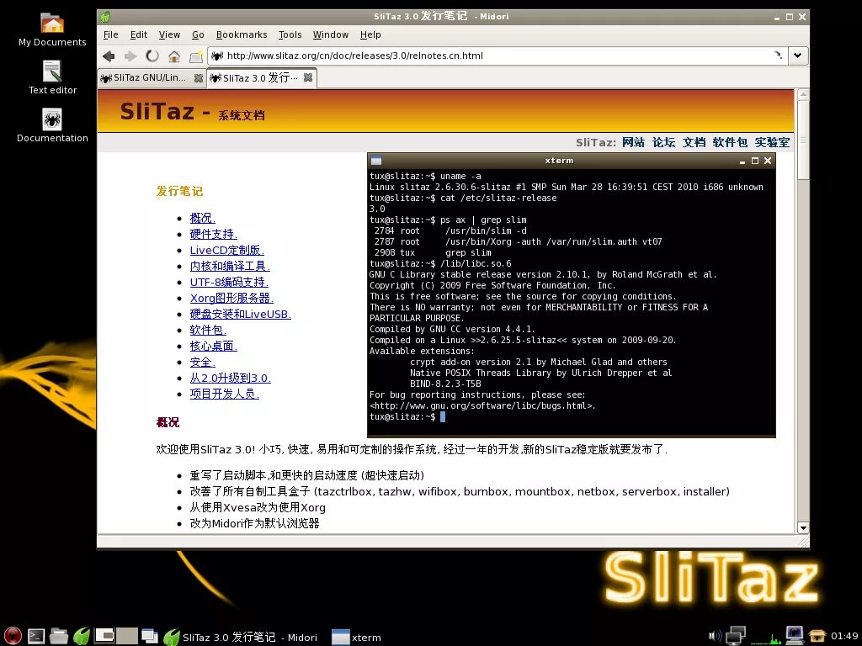Reload the current page in Midori
The width and height of the screenshot is (862, 646).
[x=152, y=56]
